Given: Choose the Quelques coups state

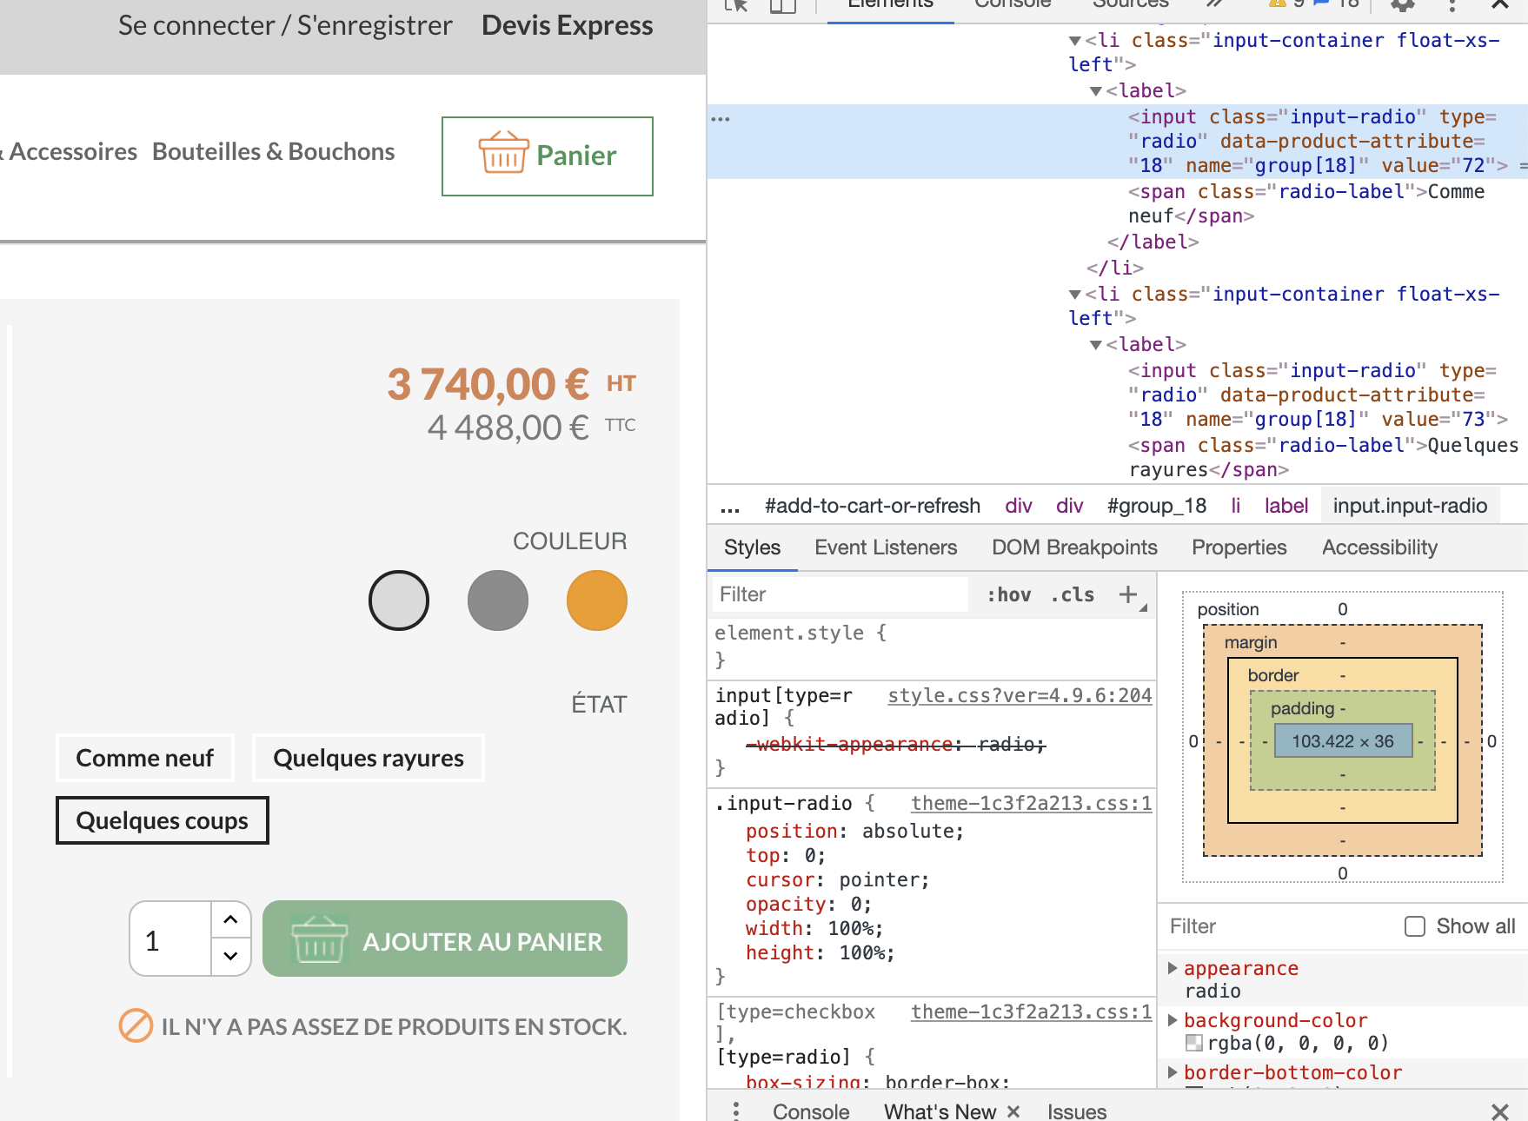Looking at the screenshot, I should [163, 820].
